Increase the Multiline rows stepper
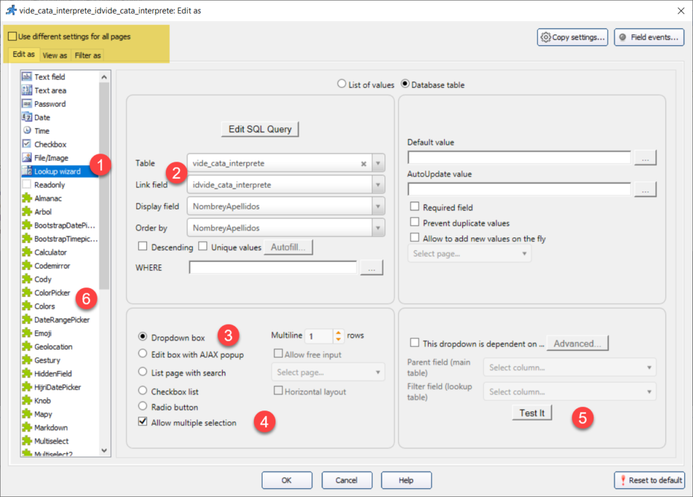 [x=339, y=333]
